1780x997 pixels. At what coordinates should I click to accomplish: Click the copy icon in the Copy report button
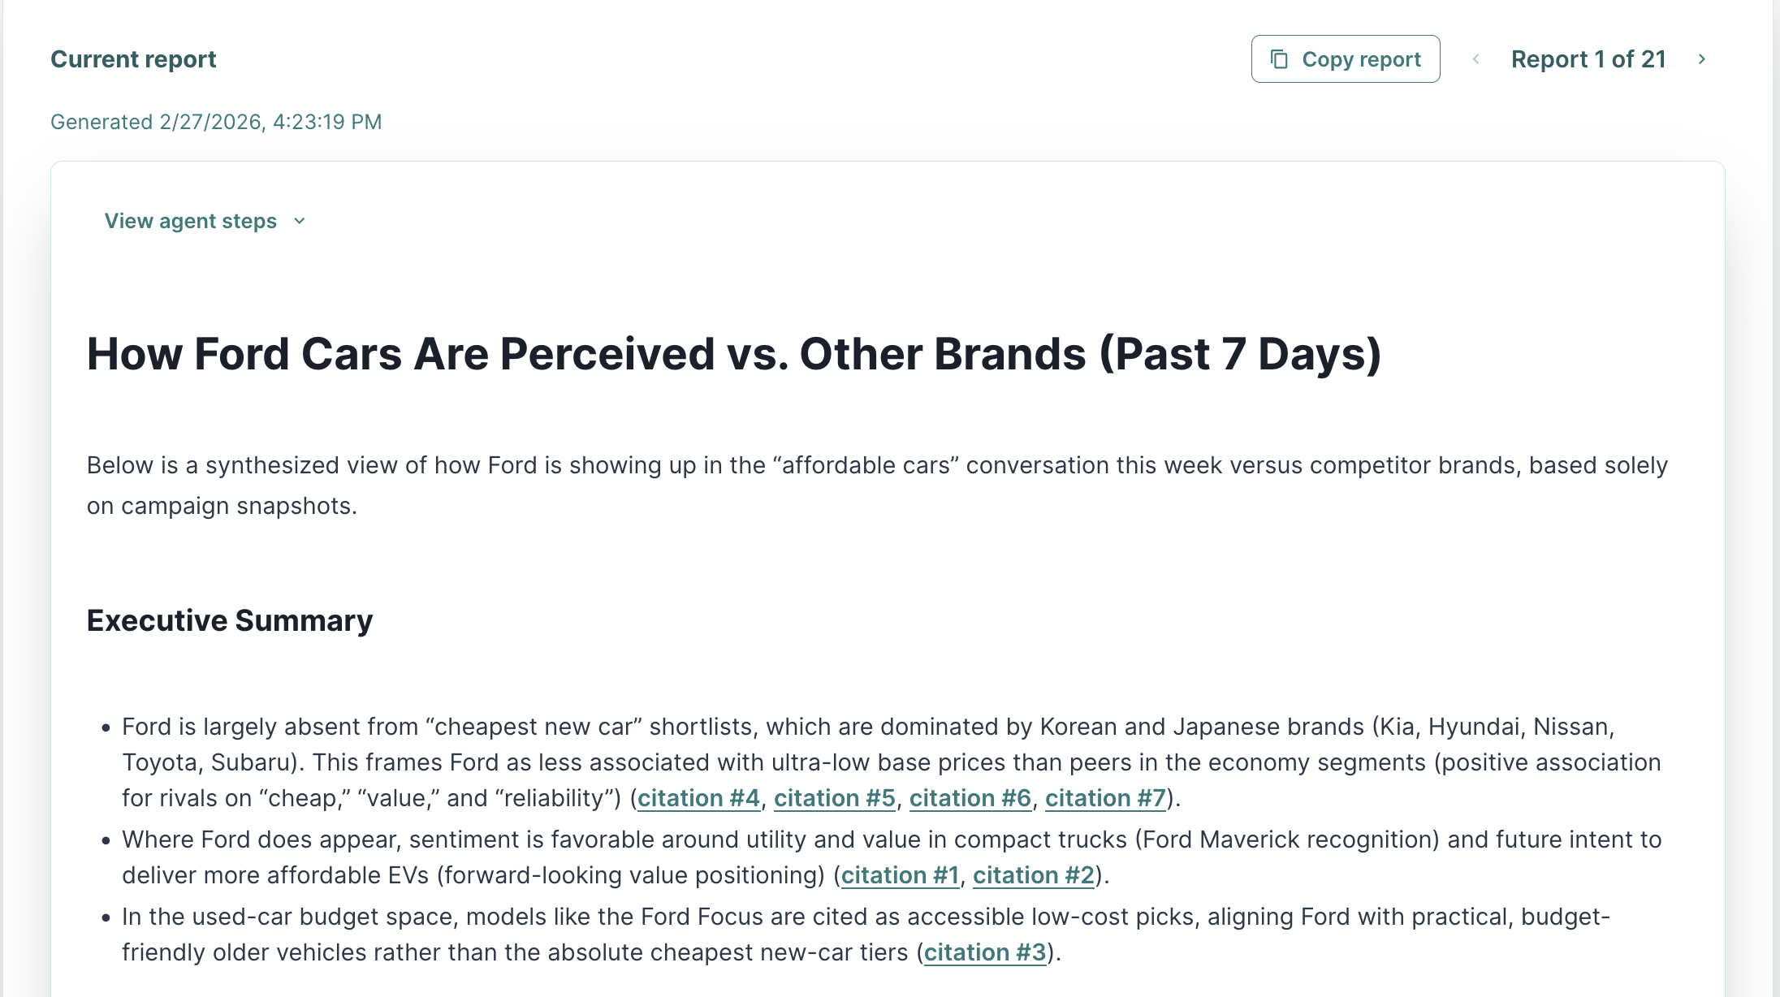[1280, 59]
